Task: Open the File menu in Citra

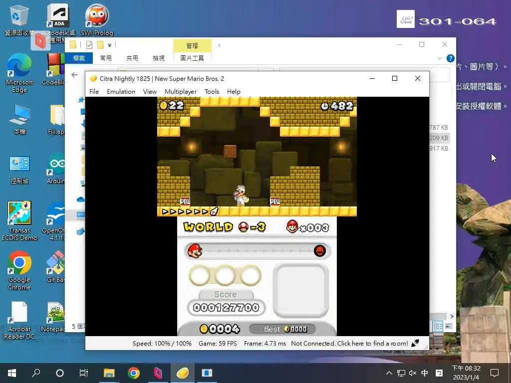Action: pyautogui.click(x=94, y=92)
